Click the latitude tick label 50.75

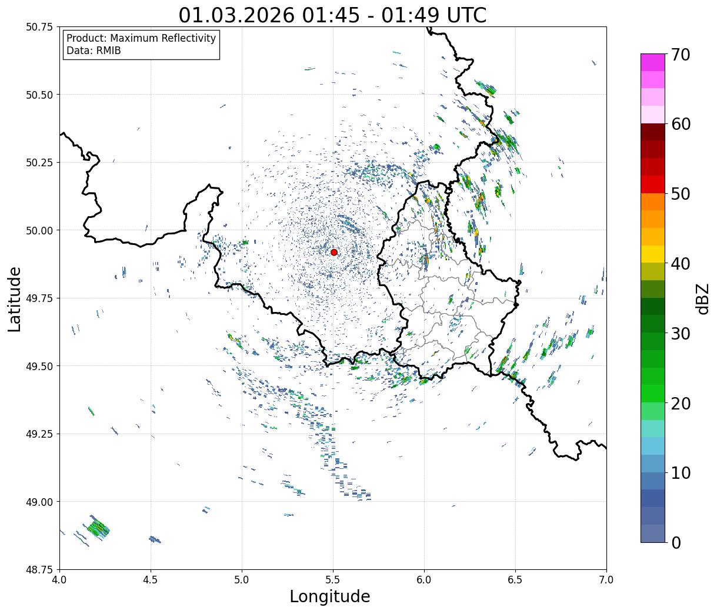[39, 27]
